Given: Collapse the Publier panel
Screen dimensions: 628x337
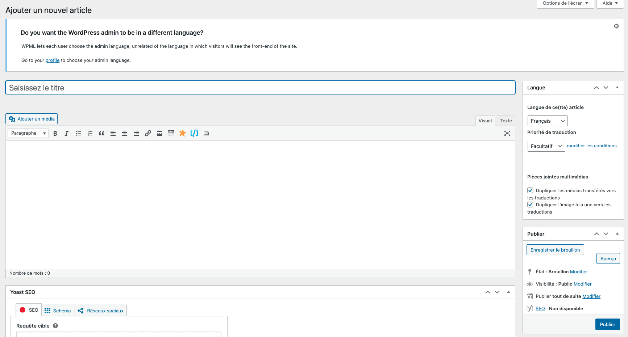Looking at the screenshot, I should (x=617, y=234).
